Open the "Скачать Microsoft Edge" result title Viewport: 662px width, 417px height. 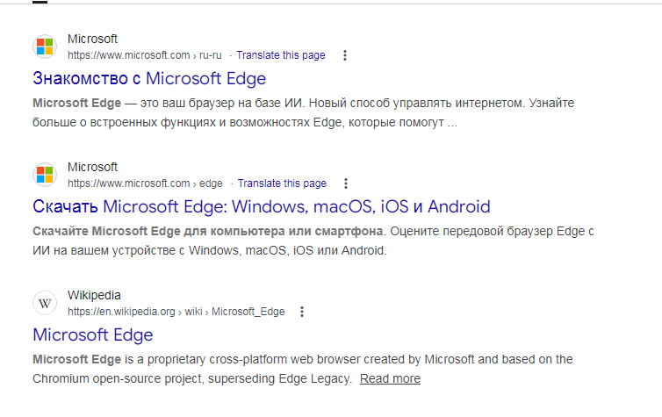(x=261, y=207)
